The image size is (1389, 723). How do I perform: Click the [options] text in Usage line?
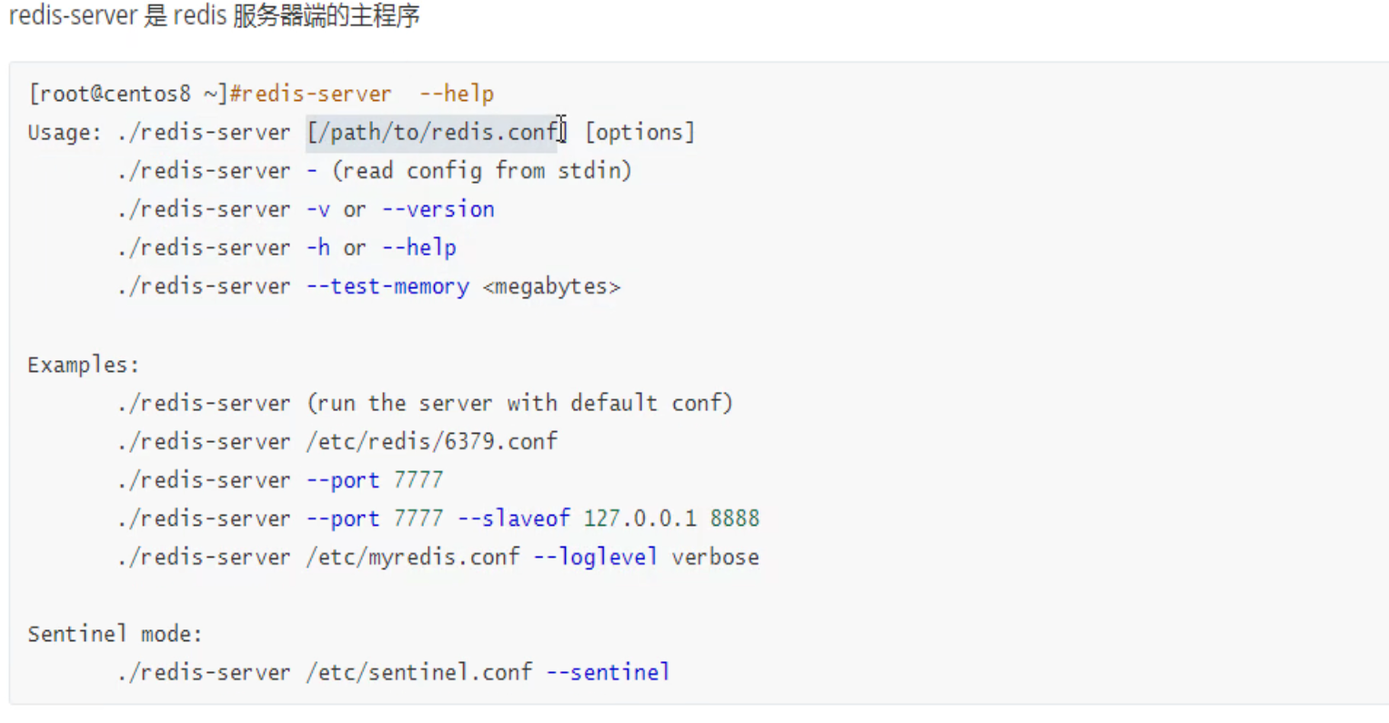(x=639, y=133)
